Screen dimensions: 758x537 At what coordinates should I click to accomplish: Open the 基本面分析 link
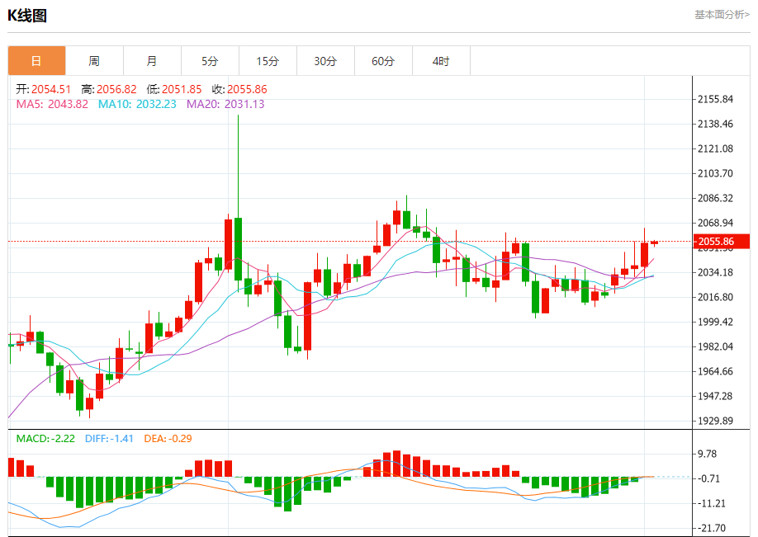pos(722,15)
